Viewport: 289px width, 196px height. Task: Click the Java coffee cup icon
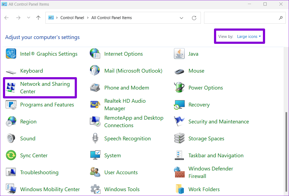tap(179, 54)
